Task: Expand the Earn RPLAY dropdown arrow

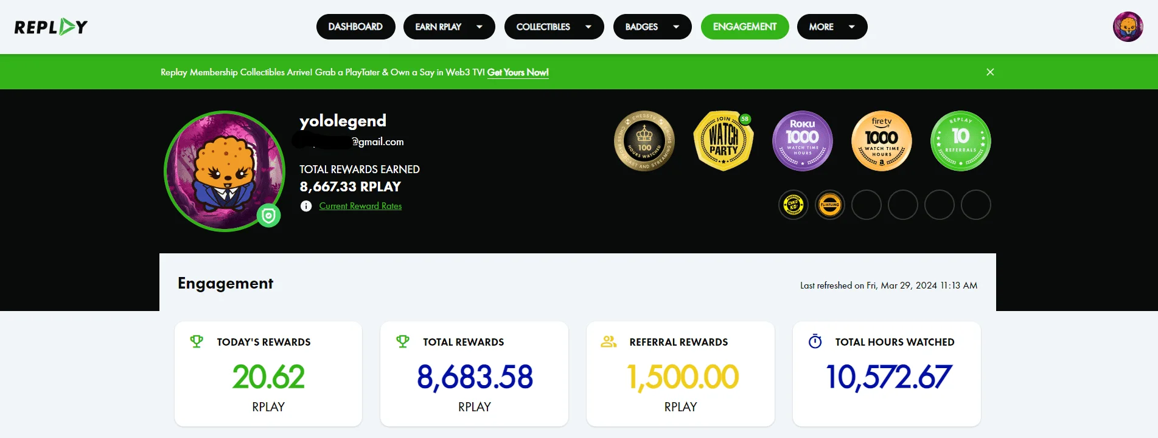Action: (x=480, y=27)
